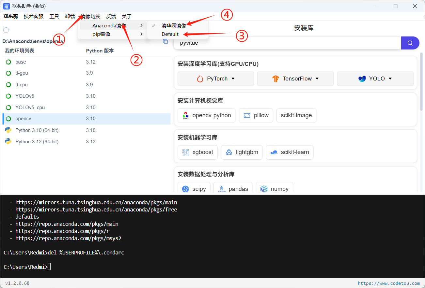This screenshot has width=425, height=288.
Task: Click the scipy logo icon
Action: 186,189
